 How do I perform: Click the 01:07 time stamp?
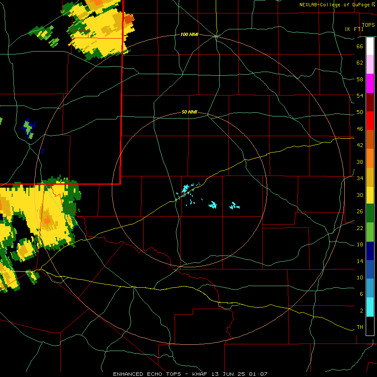coord(258,374)
